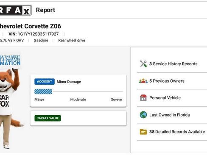Click the globe last owned icon
207x155 pixels.
click(x=143, y=115)
